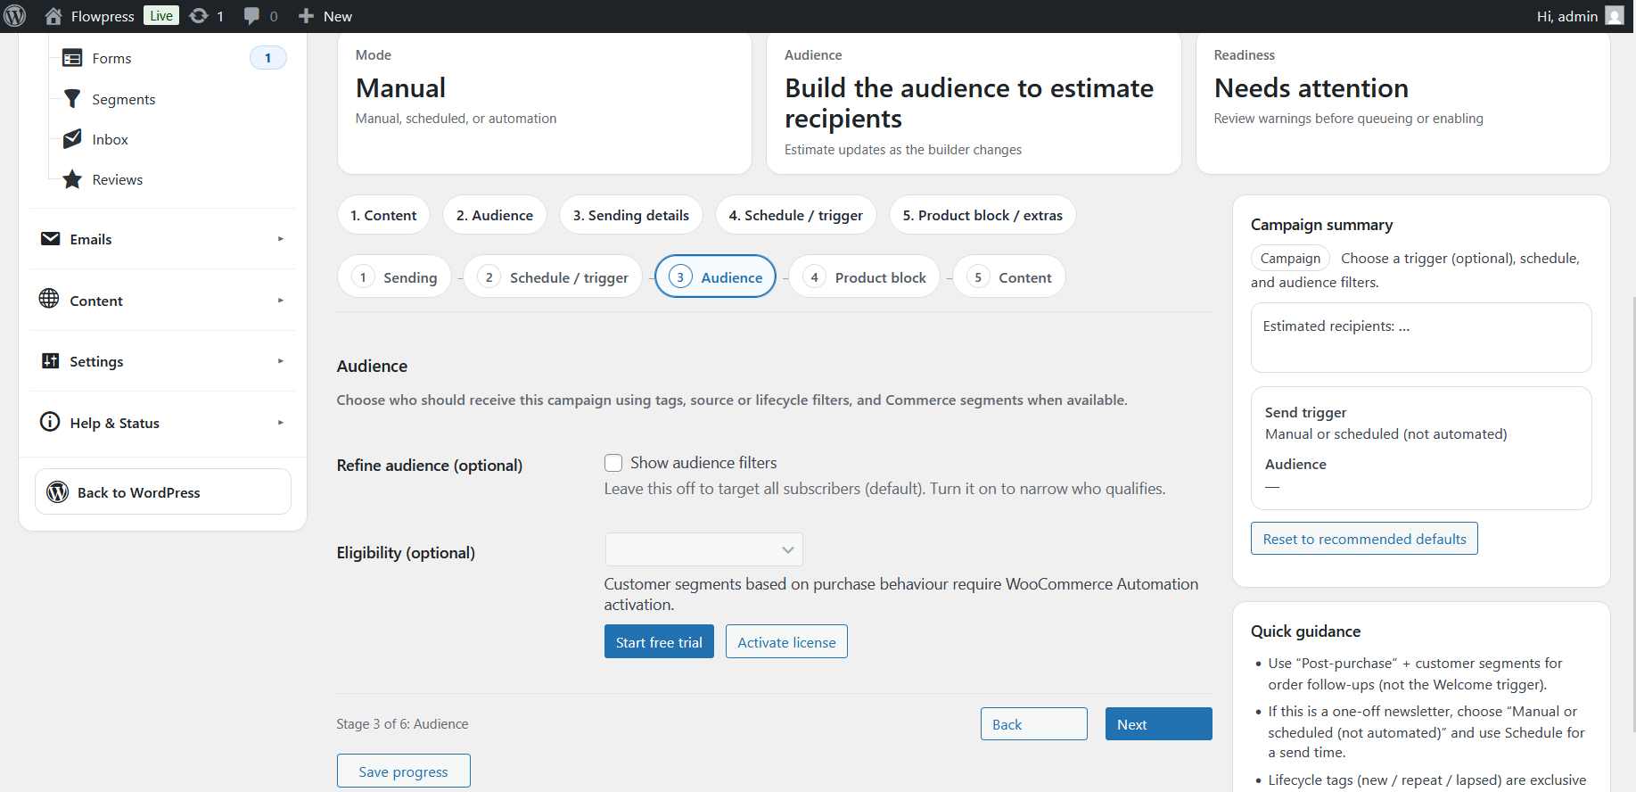
Task: Click the Live status badge
Action: [161, 16]
